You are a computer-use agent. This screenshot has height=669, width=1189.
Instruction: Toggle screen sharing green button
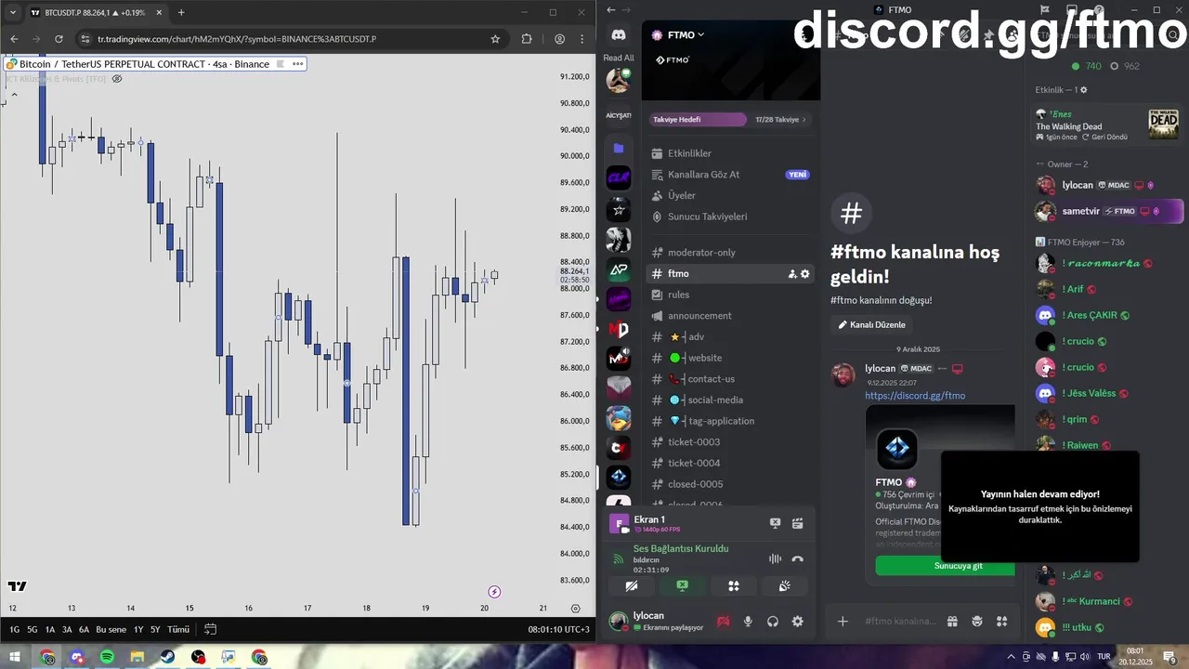pyautogui.click(x=683, y=586)
